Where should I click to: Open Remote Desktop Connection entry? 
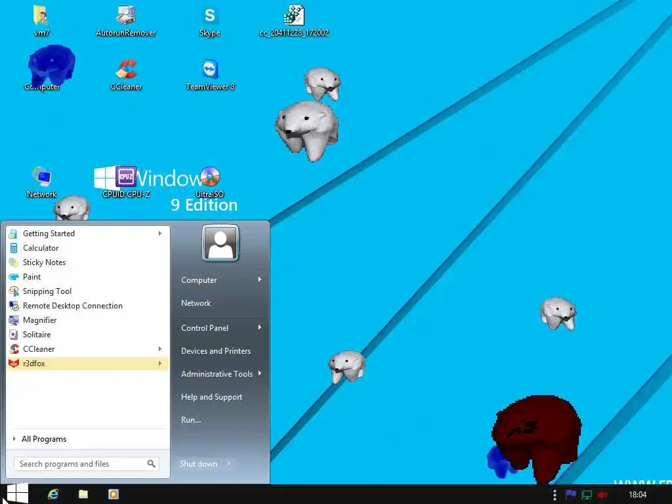tap(87, 306)
